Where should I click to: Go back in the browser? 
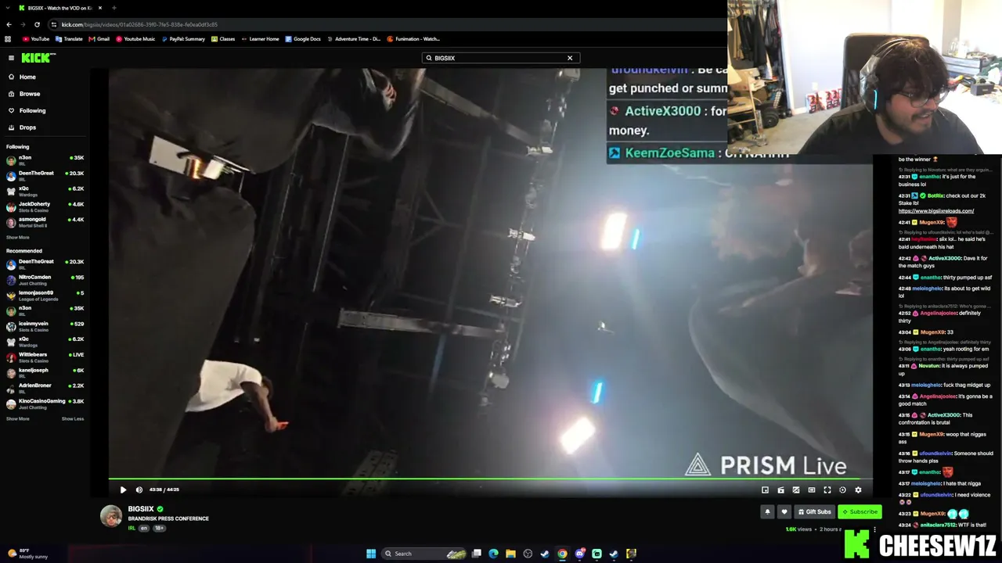tap(9, 24)
